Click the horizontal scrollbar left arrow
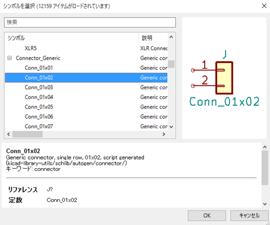Image resolution: width=270 pixels, height=225 pixels. click(x=8, y=134)
